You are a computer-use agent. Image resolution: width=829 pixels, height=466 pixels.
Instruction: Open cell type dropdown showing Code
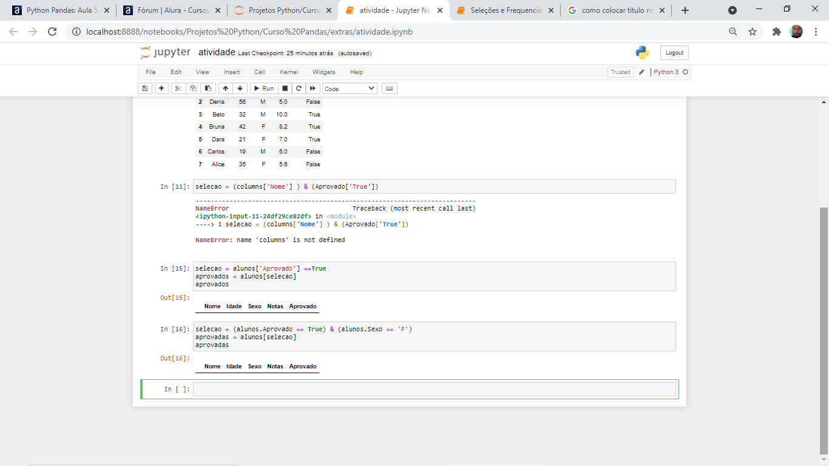click(350, 89)
